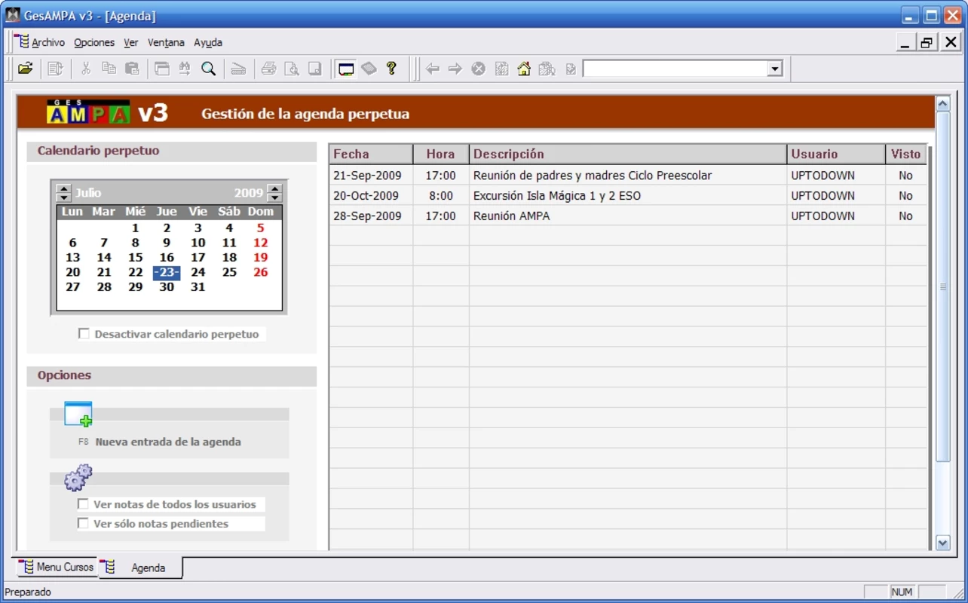
Task: Click the stop circle X icon
Action: click(x=479, y=69)
